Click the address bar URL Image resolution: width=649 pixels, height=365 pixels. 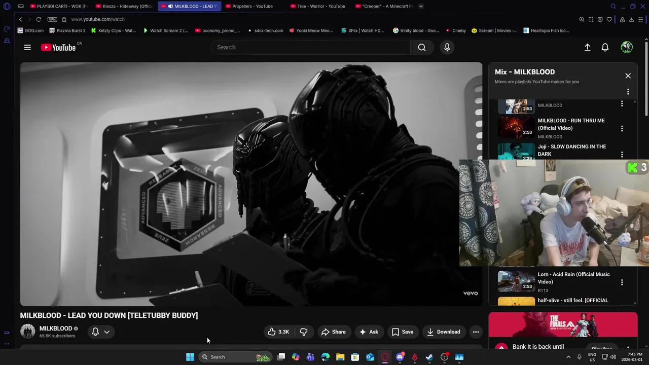click(x=98, y=19)
